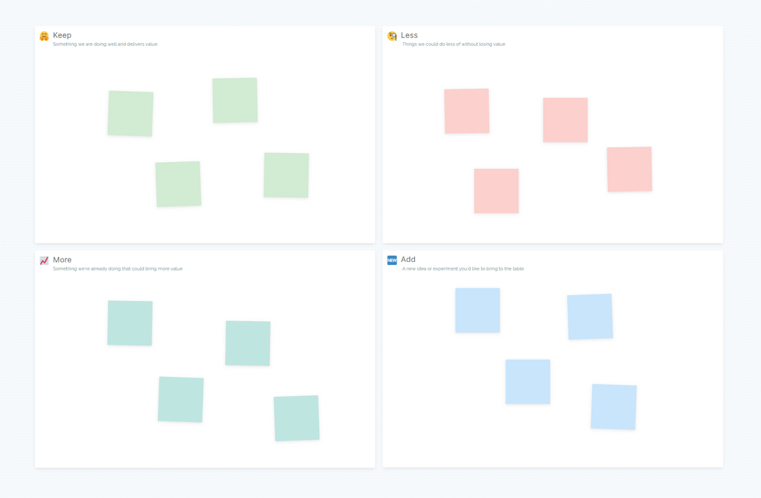The width and height of the screenshot is (761, 498).
Task: Select the bottom-center green sticky in Keep
Action: pyautogui.click(x=178, y=184)
